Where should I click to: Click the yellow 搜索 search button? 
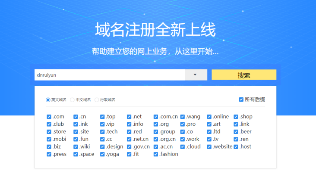tap(244, 75)
